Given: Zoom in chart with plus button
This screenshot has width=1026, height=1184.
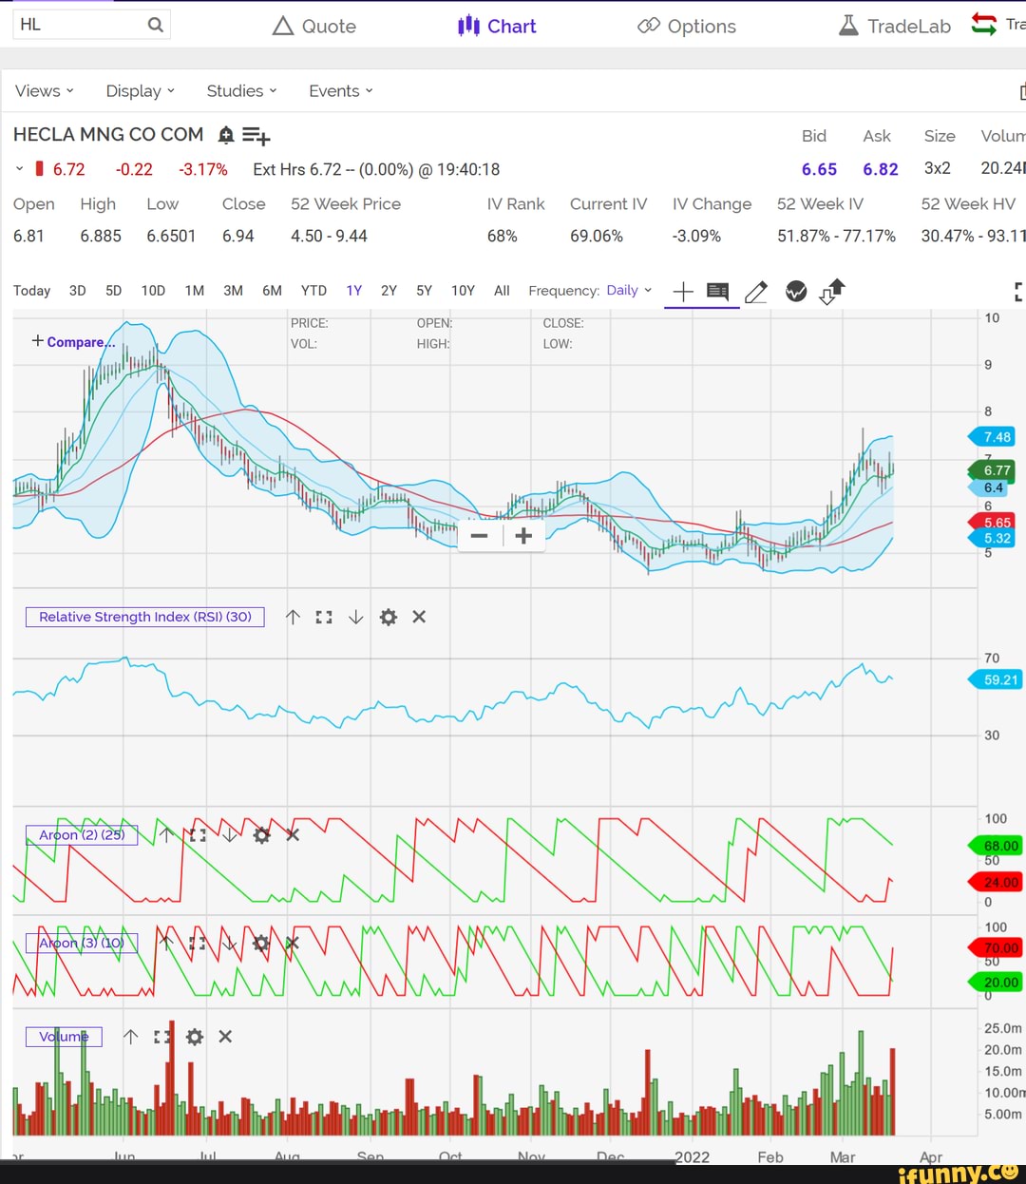Looking at the screenshot, I should click(523, 536).
